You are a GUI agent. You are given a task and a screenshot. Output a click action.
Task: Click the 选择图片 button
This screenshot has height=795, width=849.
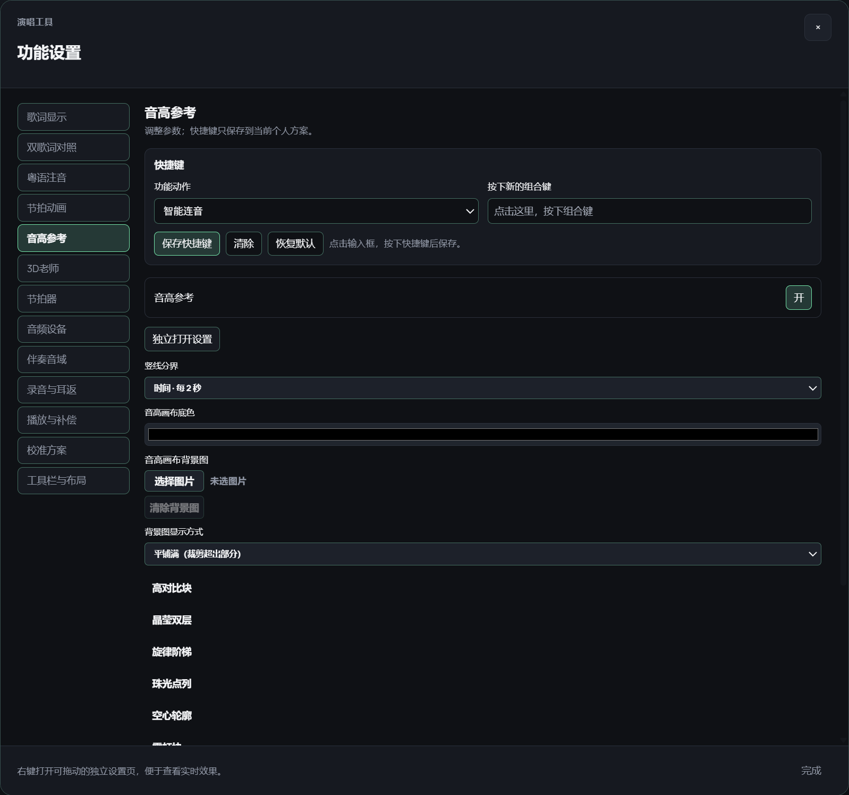174,481
